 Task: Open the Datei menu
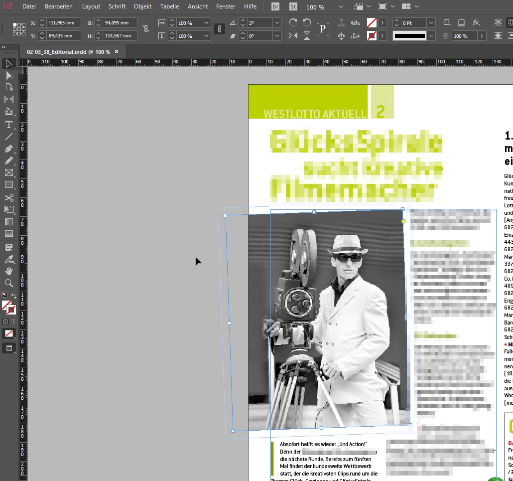29,6
